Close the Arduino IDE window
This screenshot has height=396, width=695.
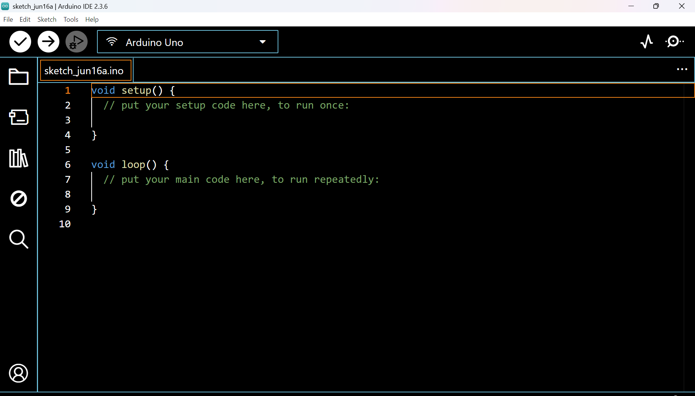[x=682, y=6]
